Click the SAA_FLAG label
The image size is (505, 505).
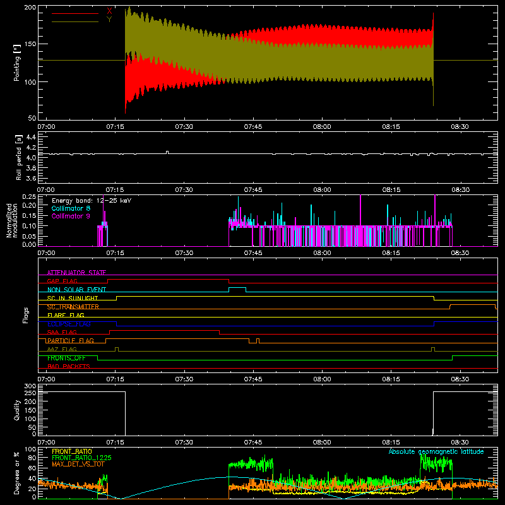point(62,332)
